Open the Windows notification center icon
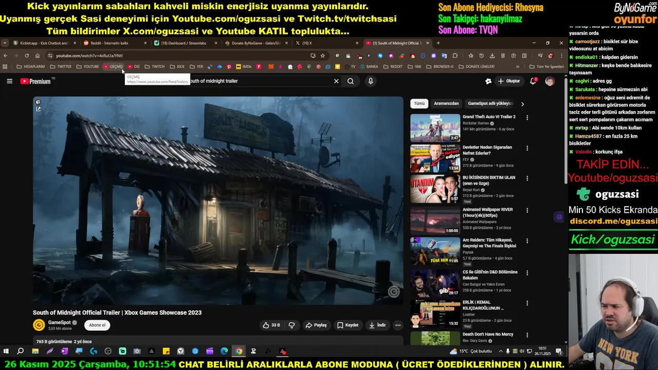The image size is (658, 370). [559, 351]
